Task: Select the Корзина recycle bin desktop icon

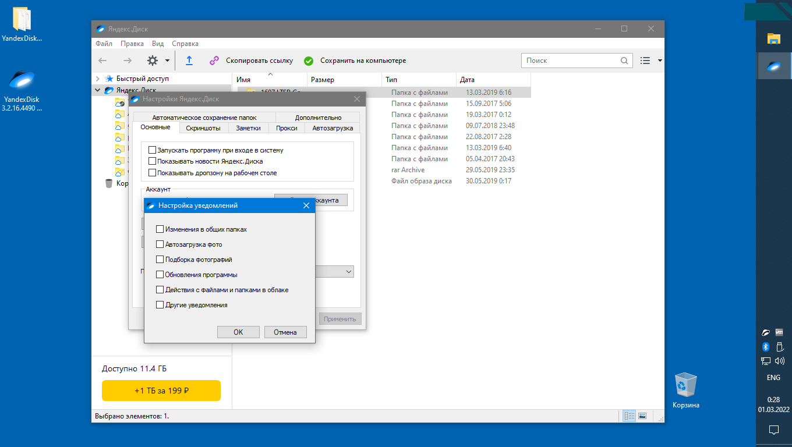Action: click(x=685, y=391)
